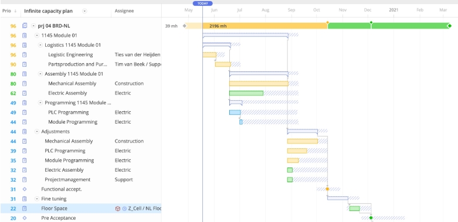Click blue PLC Programming Gantt bar
The height and width of the screenshot is (222, 458).
(235, 112)
